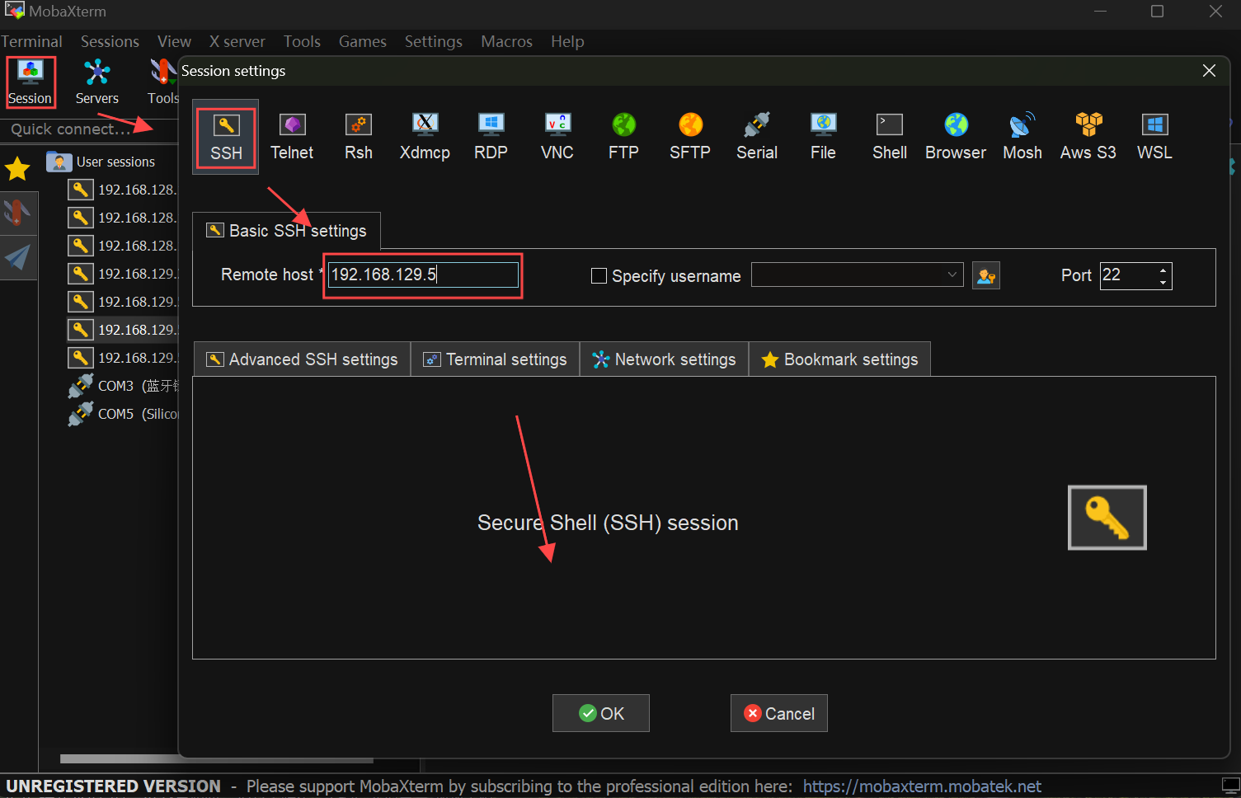The image size is (1241, 798).
Task: Increase the Port number with stepper
Action: pyautogui.click(x=1163, y=270)
